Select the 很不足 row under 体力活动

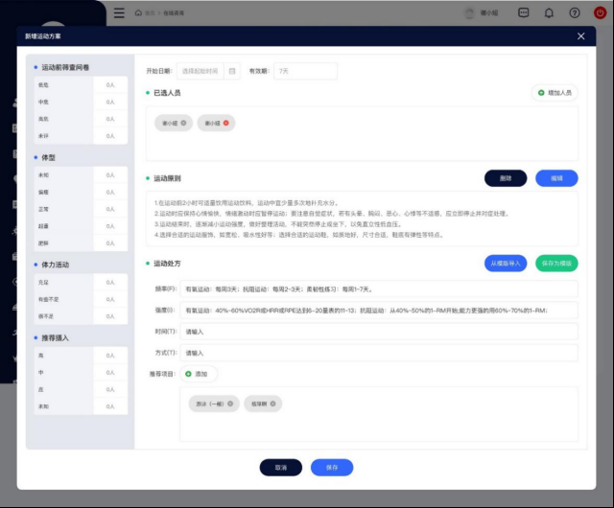(81, 316)
